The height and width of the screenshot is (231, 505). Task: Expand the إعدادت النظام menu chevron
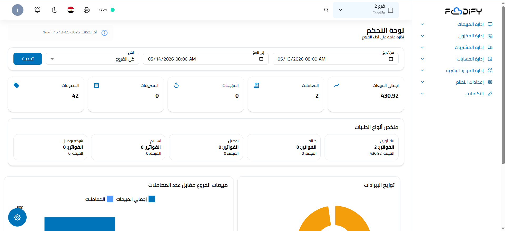(422, 82)
